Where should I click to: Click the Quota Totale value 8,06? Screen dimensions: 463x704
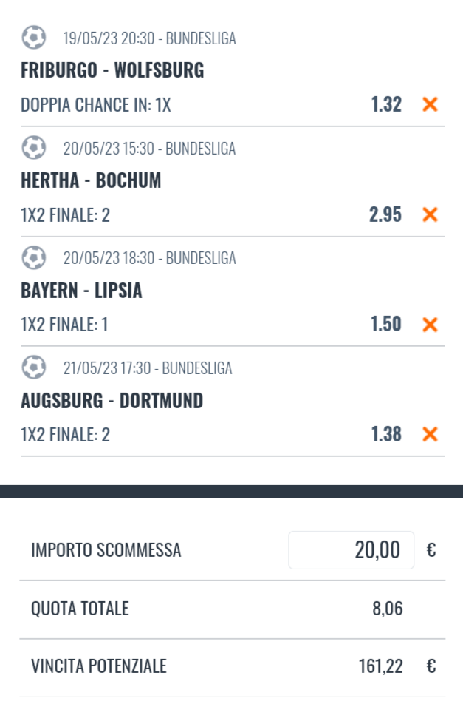click(388, 609)
